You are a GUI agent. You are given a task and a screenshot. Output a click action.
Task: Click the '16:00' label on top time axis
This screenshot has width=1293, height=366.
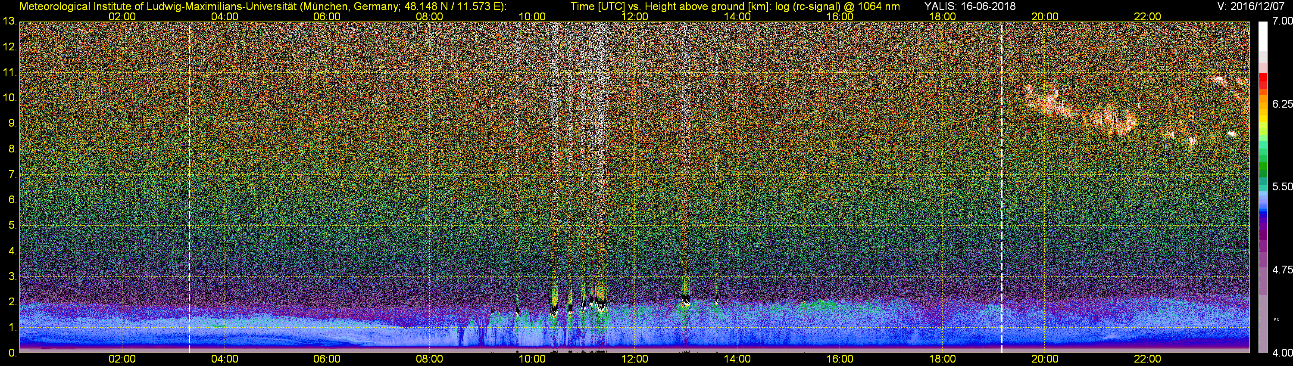click(x=840, y=16)
